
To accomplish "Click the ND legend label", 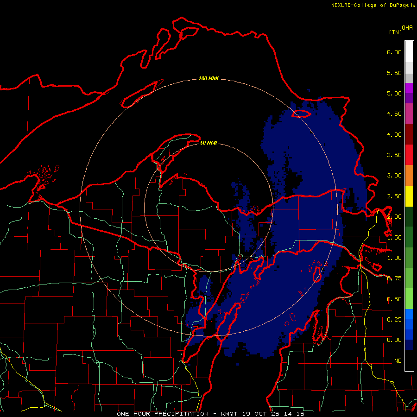I will pos(398,361).
